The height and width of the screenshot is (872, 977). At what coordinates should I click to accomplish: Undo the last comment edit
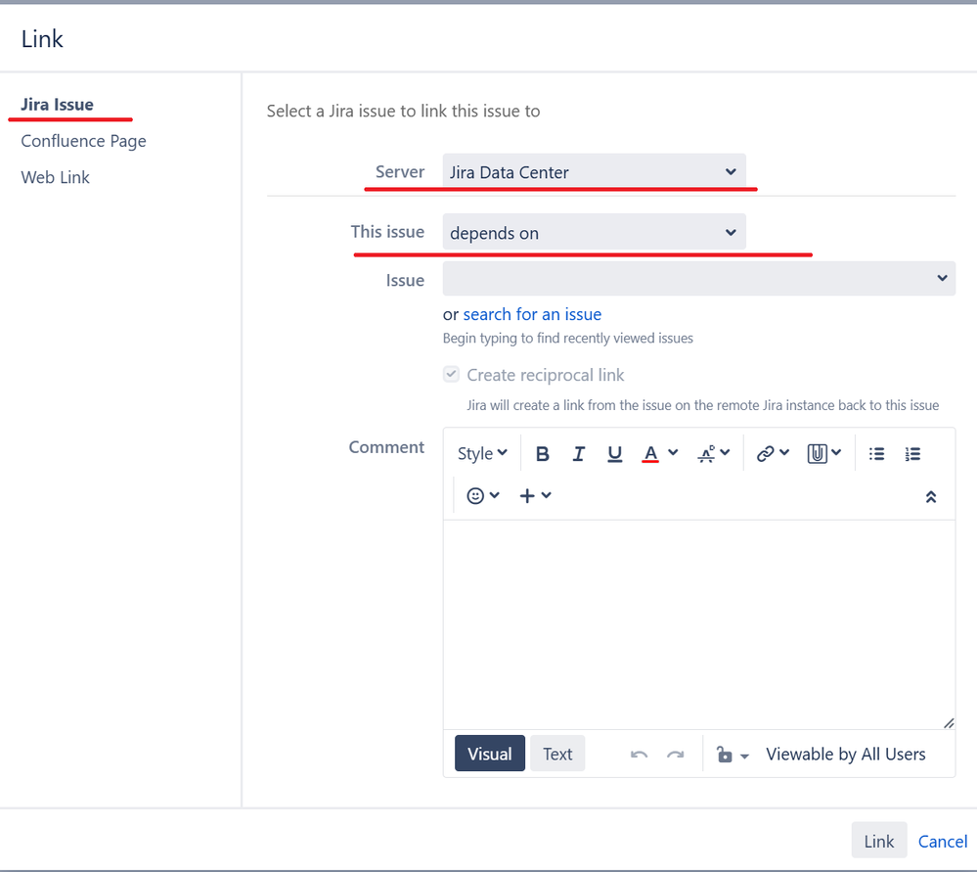point(639,755)
